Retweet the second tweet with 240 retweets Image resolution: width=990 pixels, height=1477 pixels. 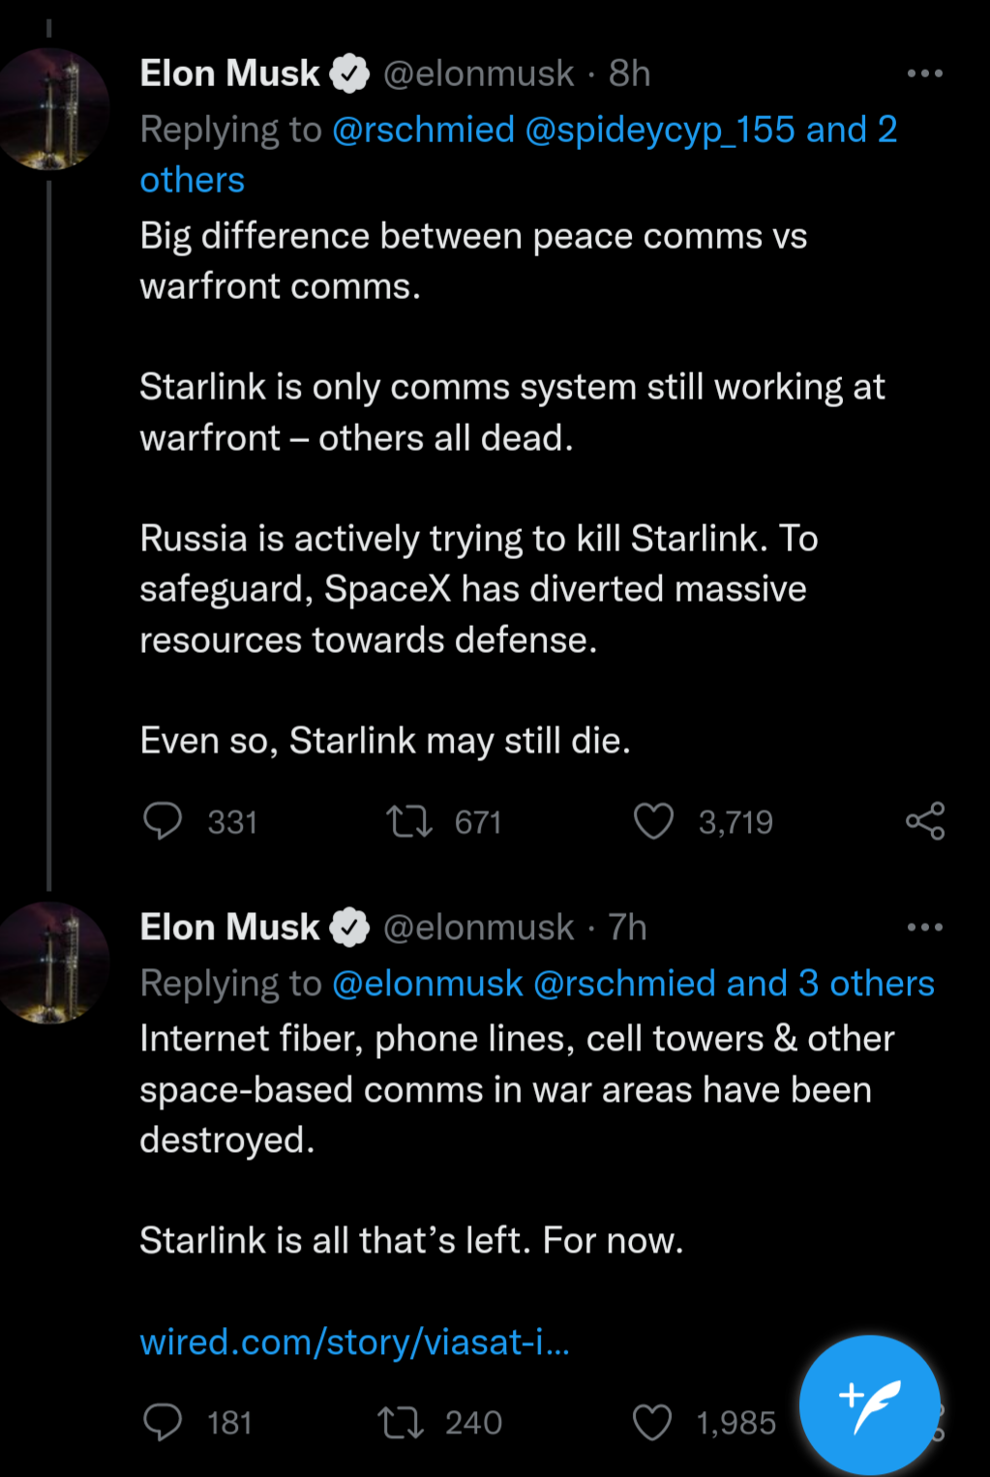click(400, 1422)
